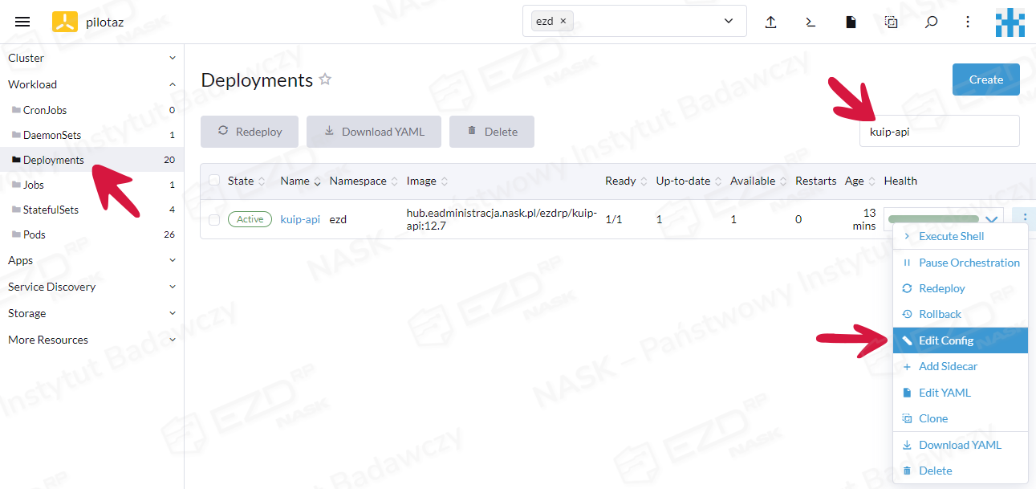Click the download kubeconfig file icon
Image resolution: width=1036 pixels, height=489 pixels.
coord(851,22)
